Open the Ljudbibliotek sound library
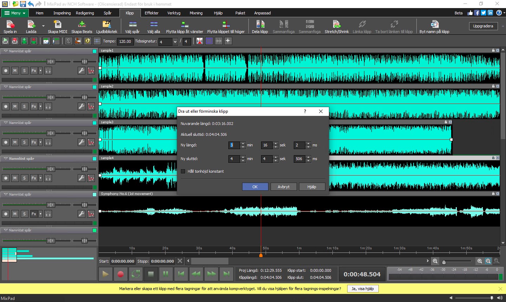 [106, 26]
